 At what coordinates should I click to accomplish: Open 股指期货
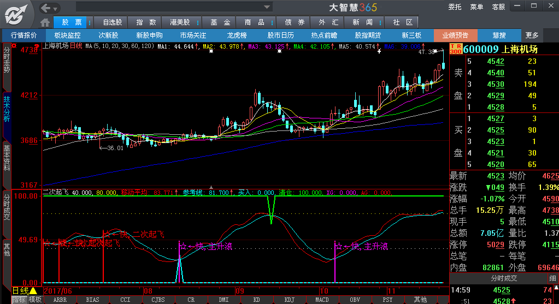point(368,35)
